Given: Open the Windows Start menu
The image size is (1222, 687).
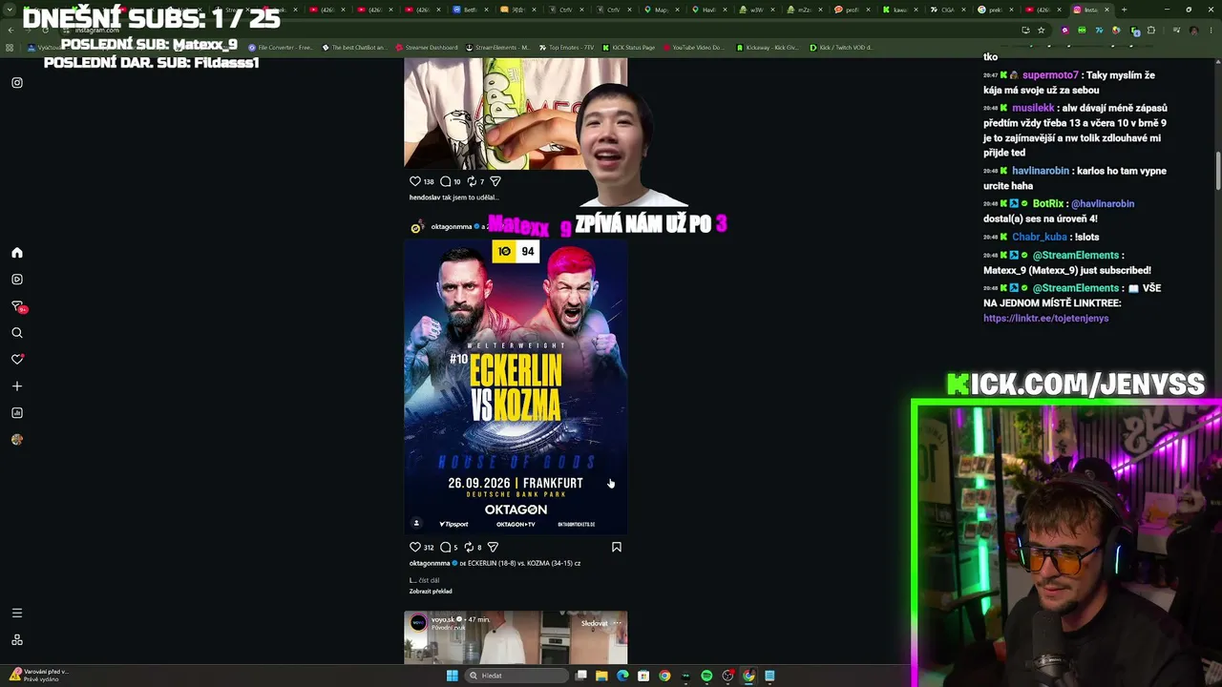Looking at the screenshot, I should tap(453, 676).
